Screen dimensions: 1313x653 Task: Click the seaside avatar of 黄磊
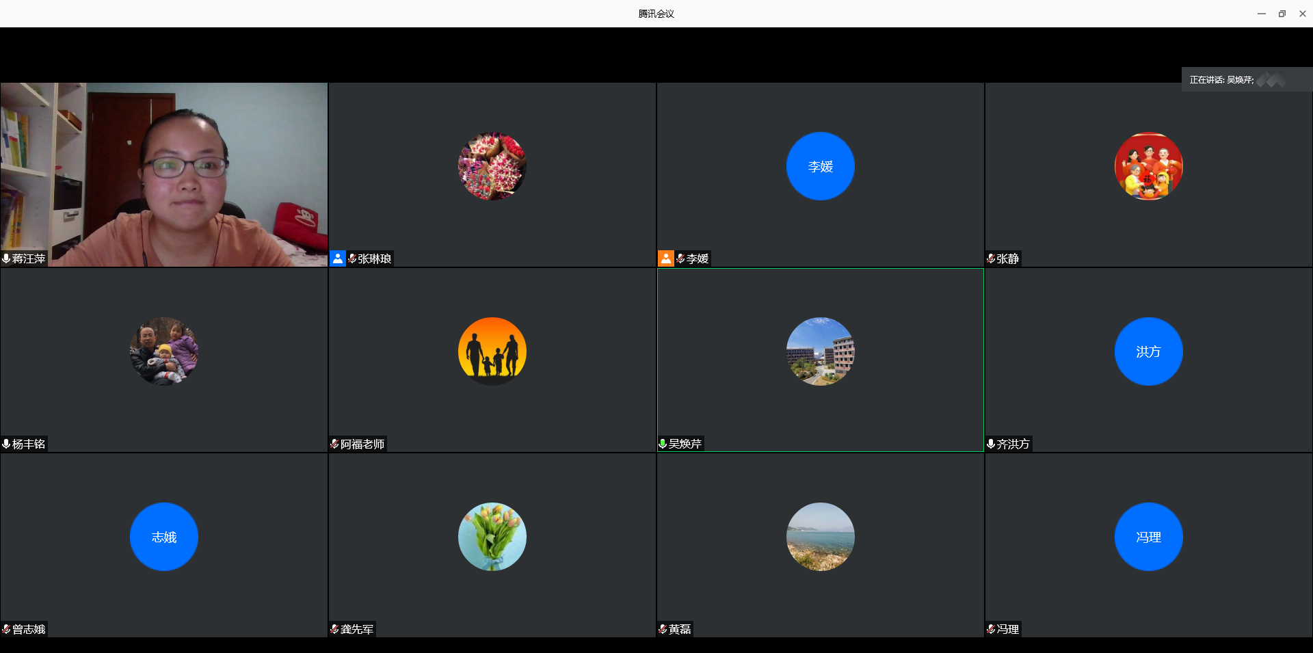[820, 537]
